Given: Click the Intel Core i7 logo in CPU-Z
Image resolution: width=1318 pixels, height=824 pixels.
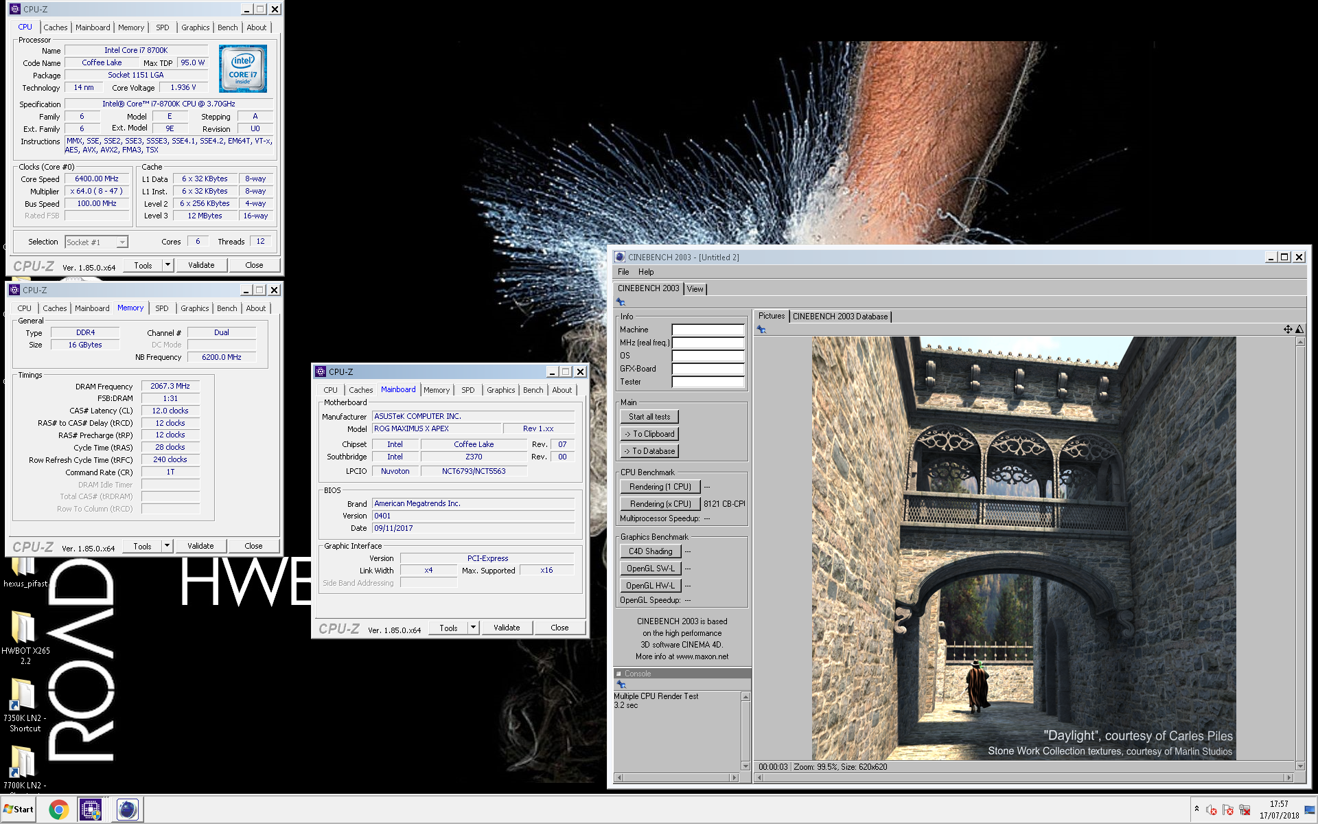Looking at the screenshot, I should 242,69.
